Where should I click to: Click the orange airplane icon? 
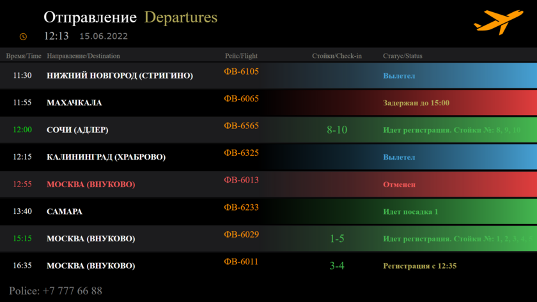pos(498,22)
